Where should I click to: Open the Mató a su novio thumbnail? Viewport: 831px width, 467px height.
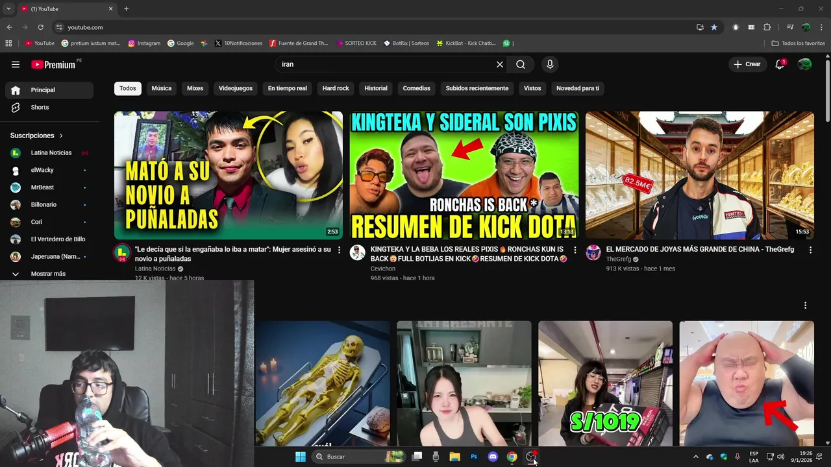coord(229,175)
